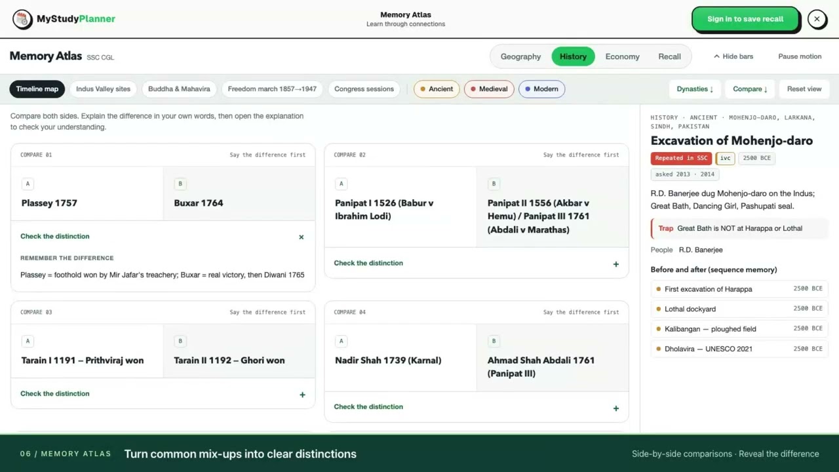This screenshot has width=839, height=472.
Task: Expand the plus icon on Compare 03
Action: click(x=302, y=395)
